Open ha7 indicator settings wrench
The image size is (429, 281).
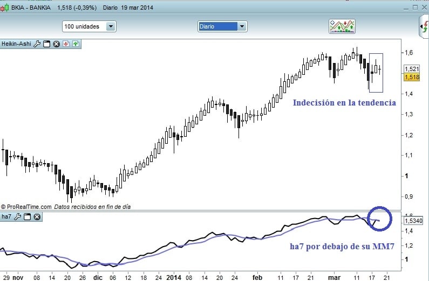coord(17,217)
